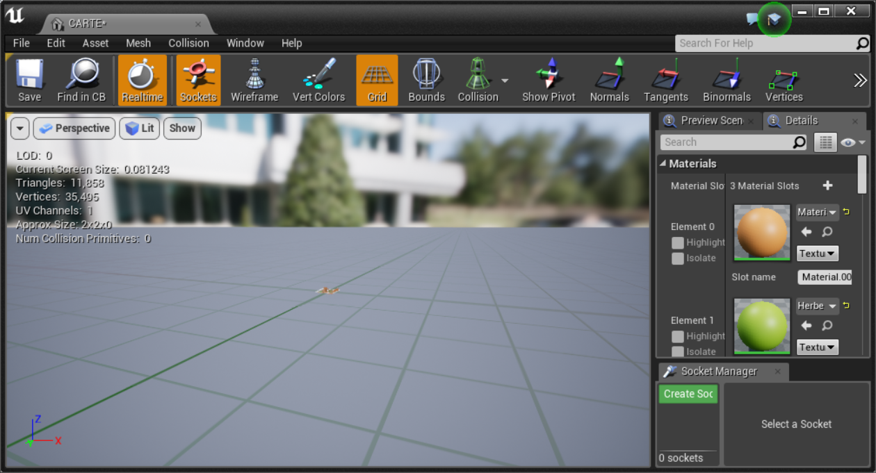The height and width of the screenshot is (473, 876).
Task: Check the Isolate box for Element 1
Action: [678, 351]
